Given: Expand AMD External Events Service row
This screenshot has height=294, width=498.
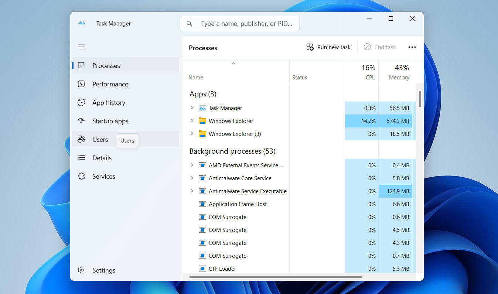Looking at the screenshot, I should 192,165.
